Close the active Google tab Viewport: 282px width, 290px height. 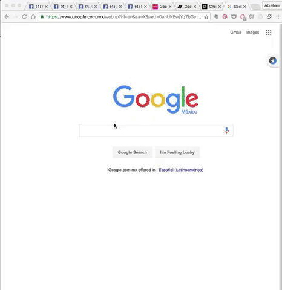tap(244, 7)
